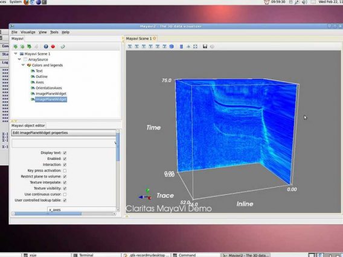Set view along negative X axis
Image resolution: width=343 pixels, height=257 pixels.
pyautogui.click(x=136, y=46)
